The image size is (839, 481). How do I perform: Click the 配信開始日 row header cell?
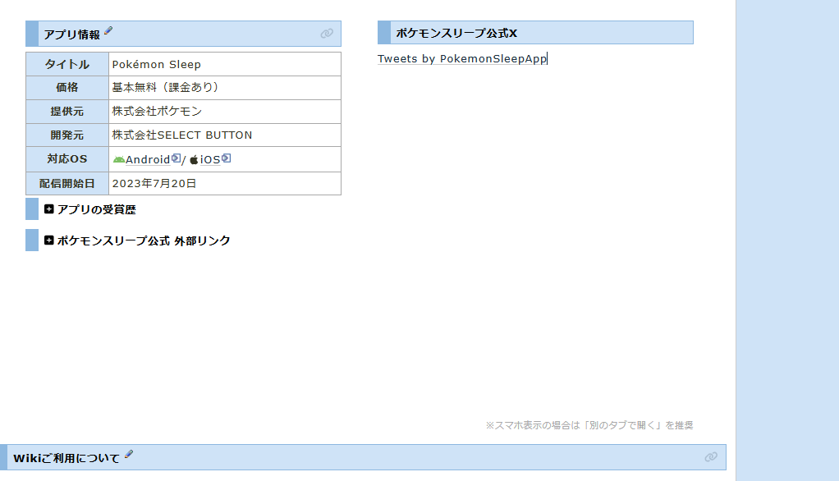(67, 184)
